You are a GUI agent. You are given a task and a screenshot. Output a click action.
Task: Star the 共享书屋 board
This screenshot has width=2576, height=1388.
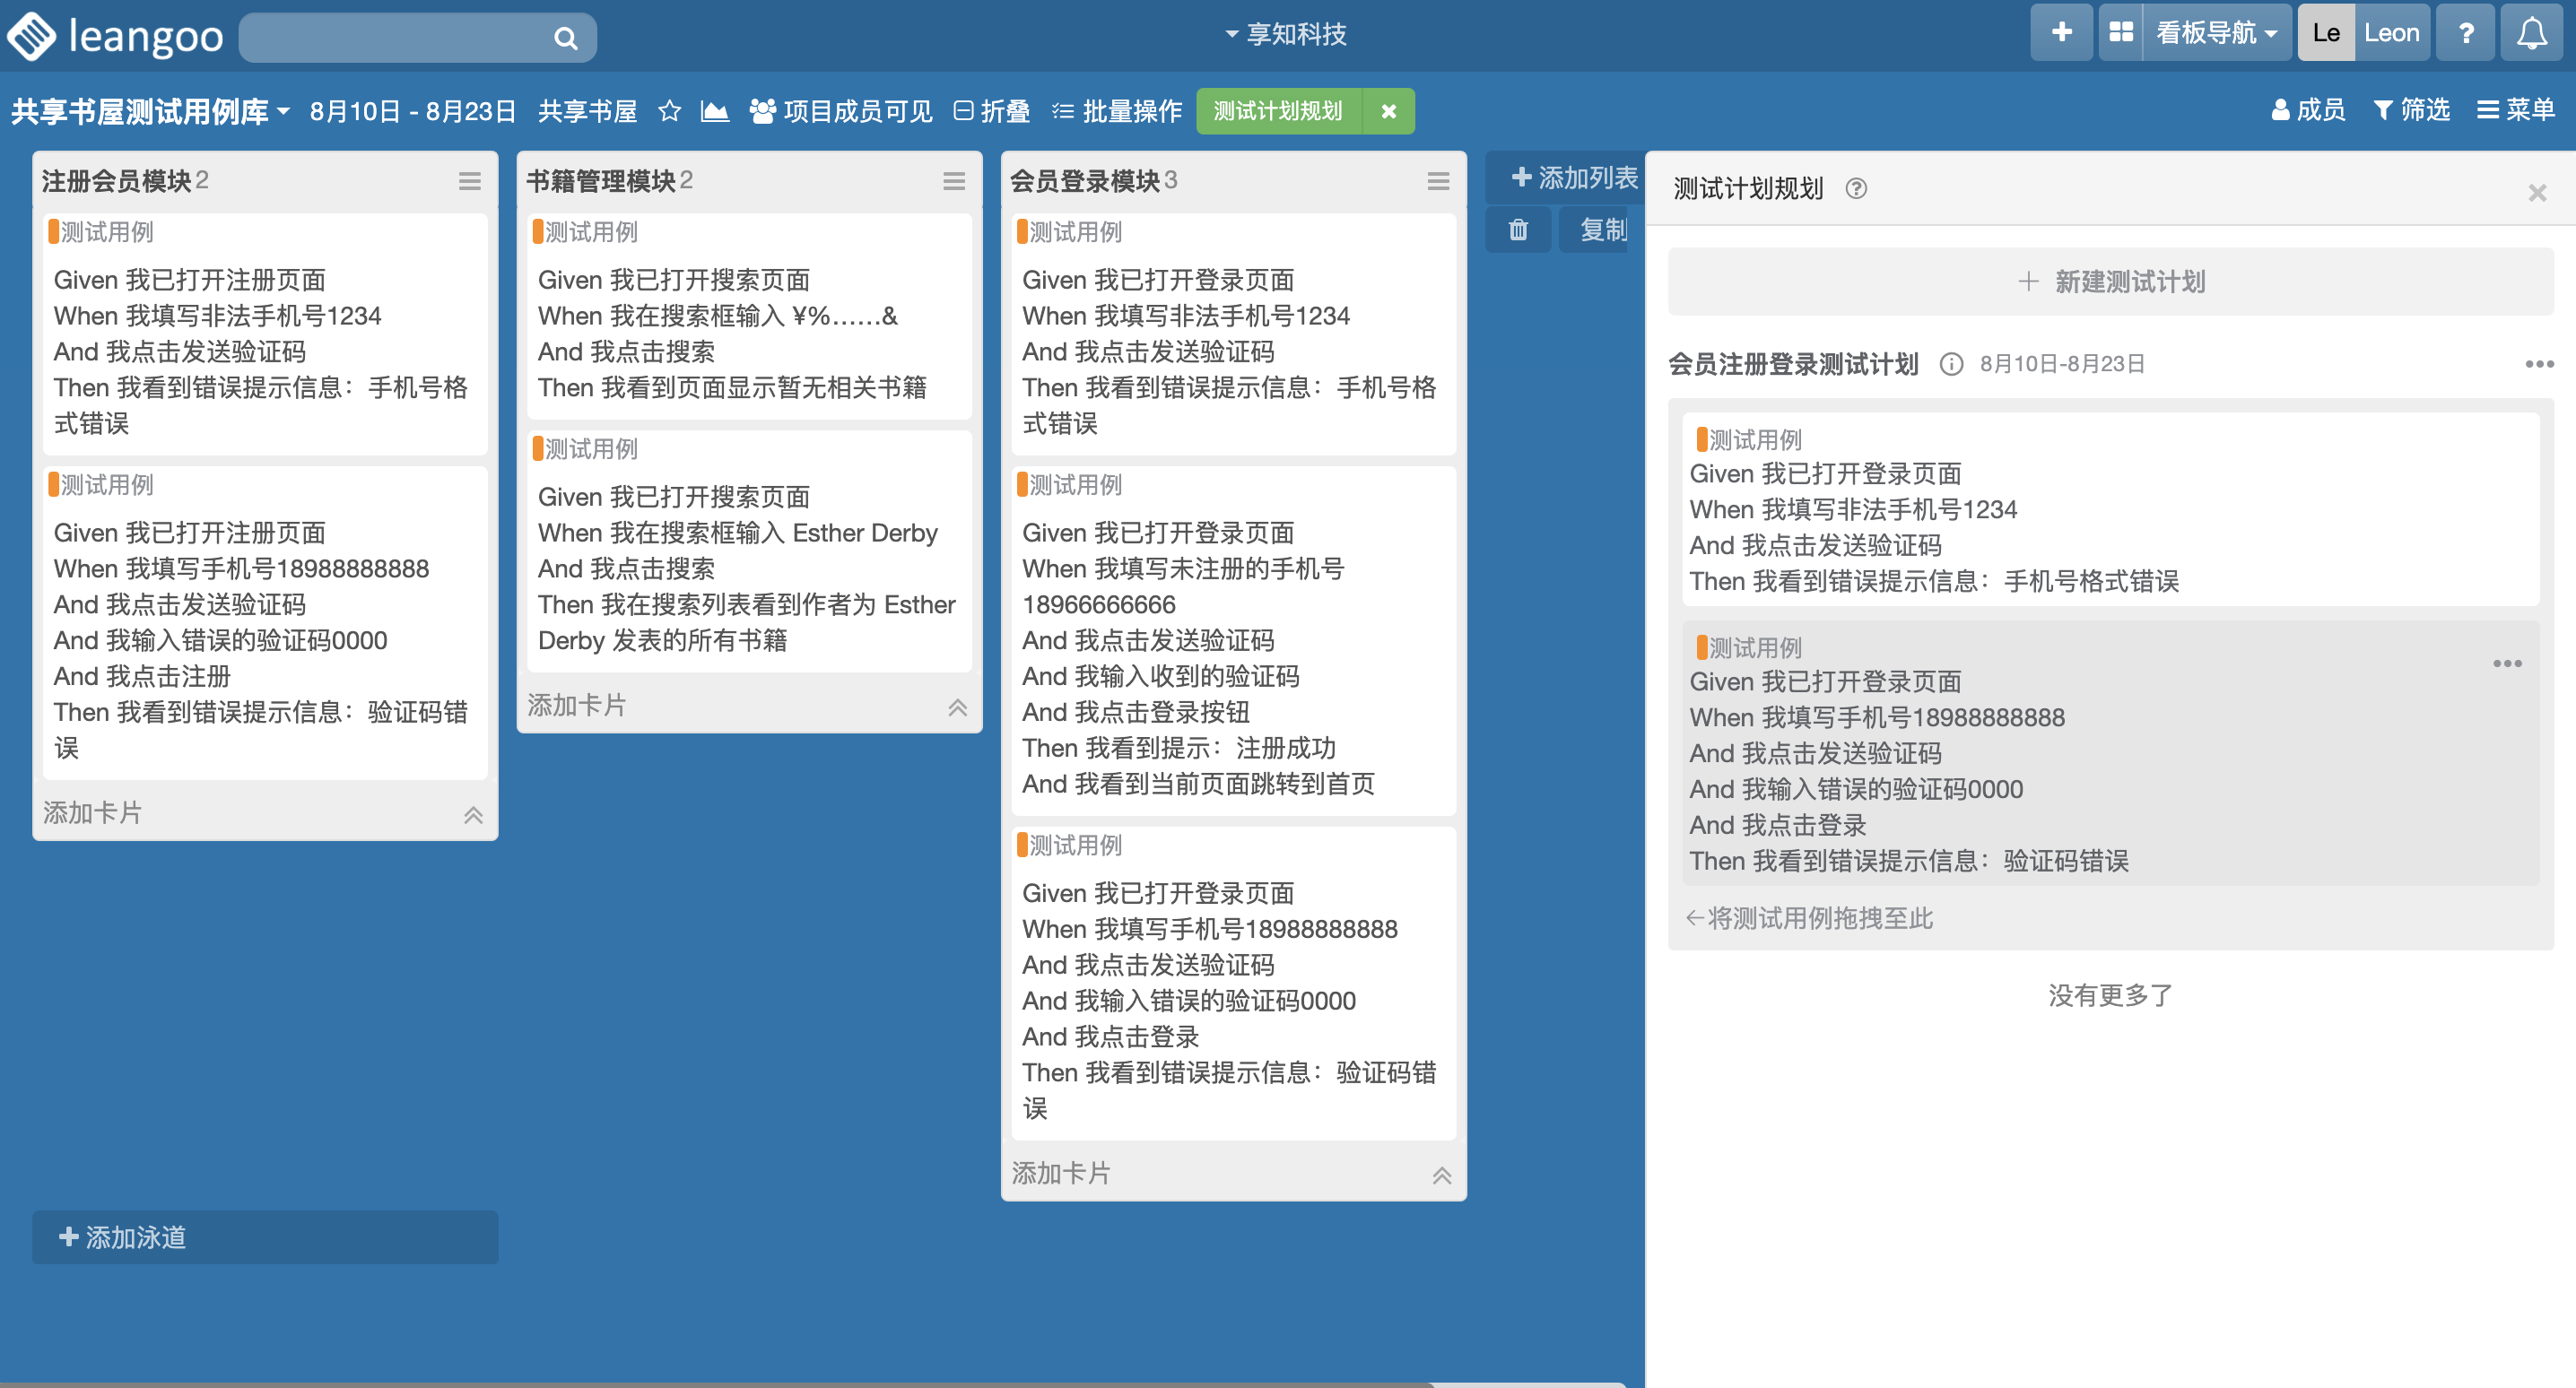pos(669,111)
